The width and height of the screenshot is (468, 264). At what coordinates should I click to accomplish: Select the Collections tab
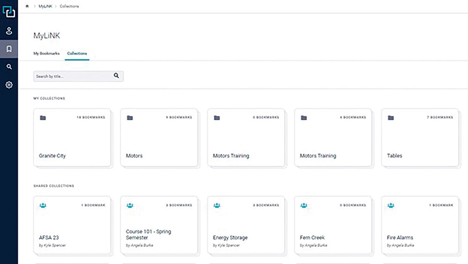77,53
